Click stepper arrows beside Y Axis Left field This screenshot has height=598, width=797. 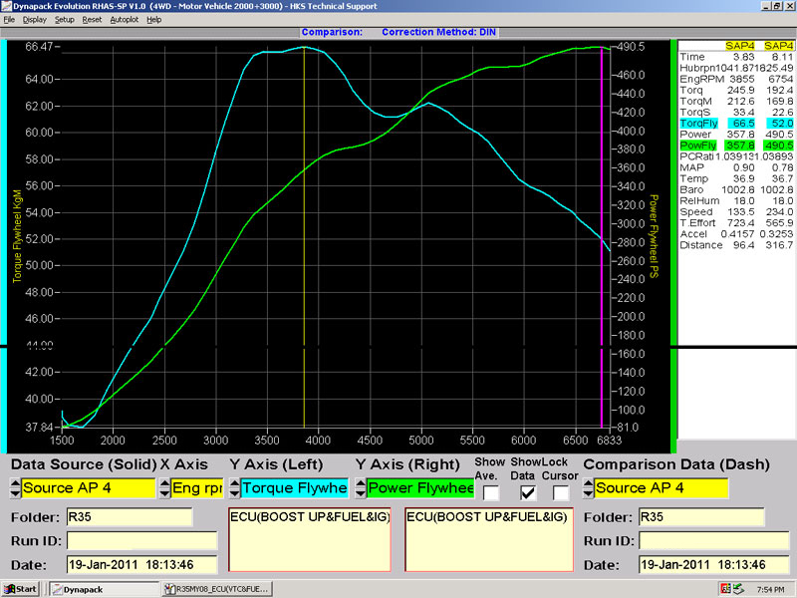233,488
